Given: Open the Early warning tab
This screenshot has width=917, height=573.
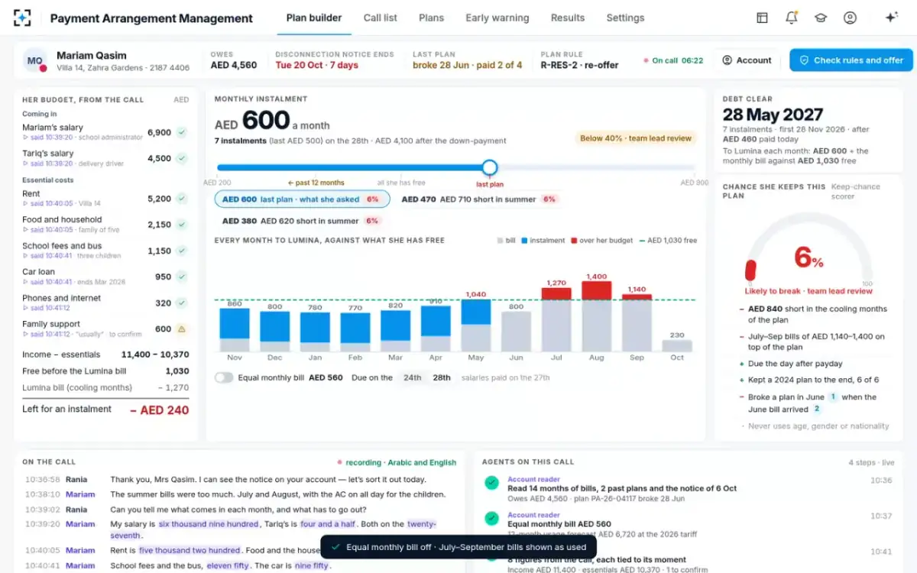Looking at the screenshot, I should pos(497,18).
